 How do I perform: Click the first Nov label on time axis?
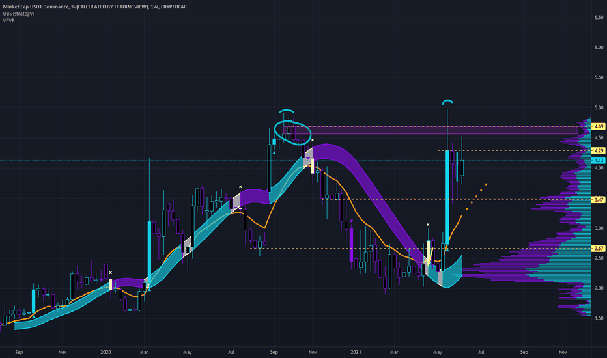pos(63,352)
